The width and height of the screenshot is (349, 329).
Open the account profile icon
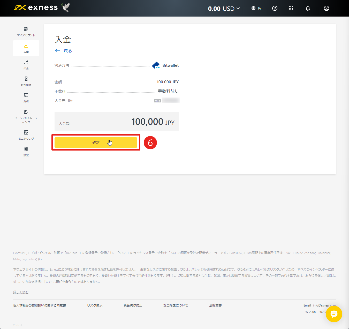326,8
